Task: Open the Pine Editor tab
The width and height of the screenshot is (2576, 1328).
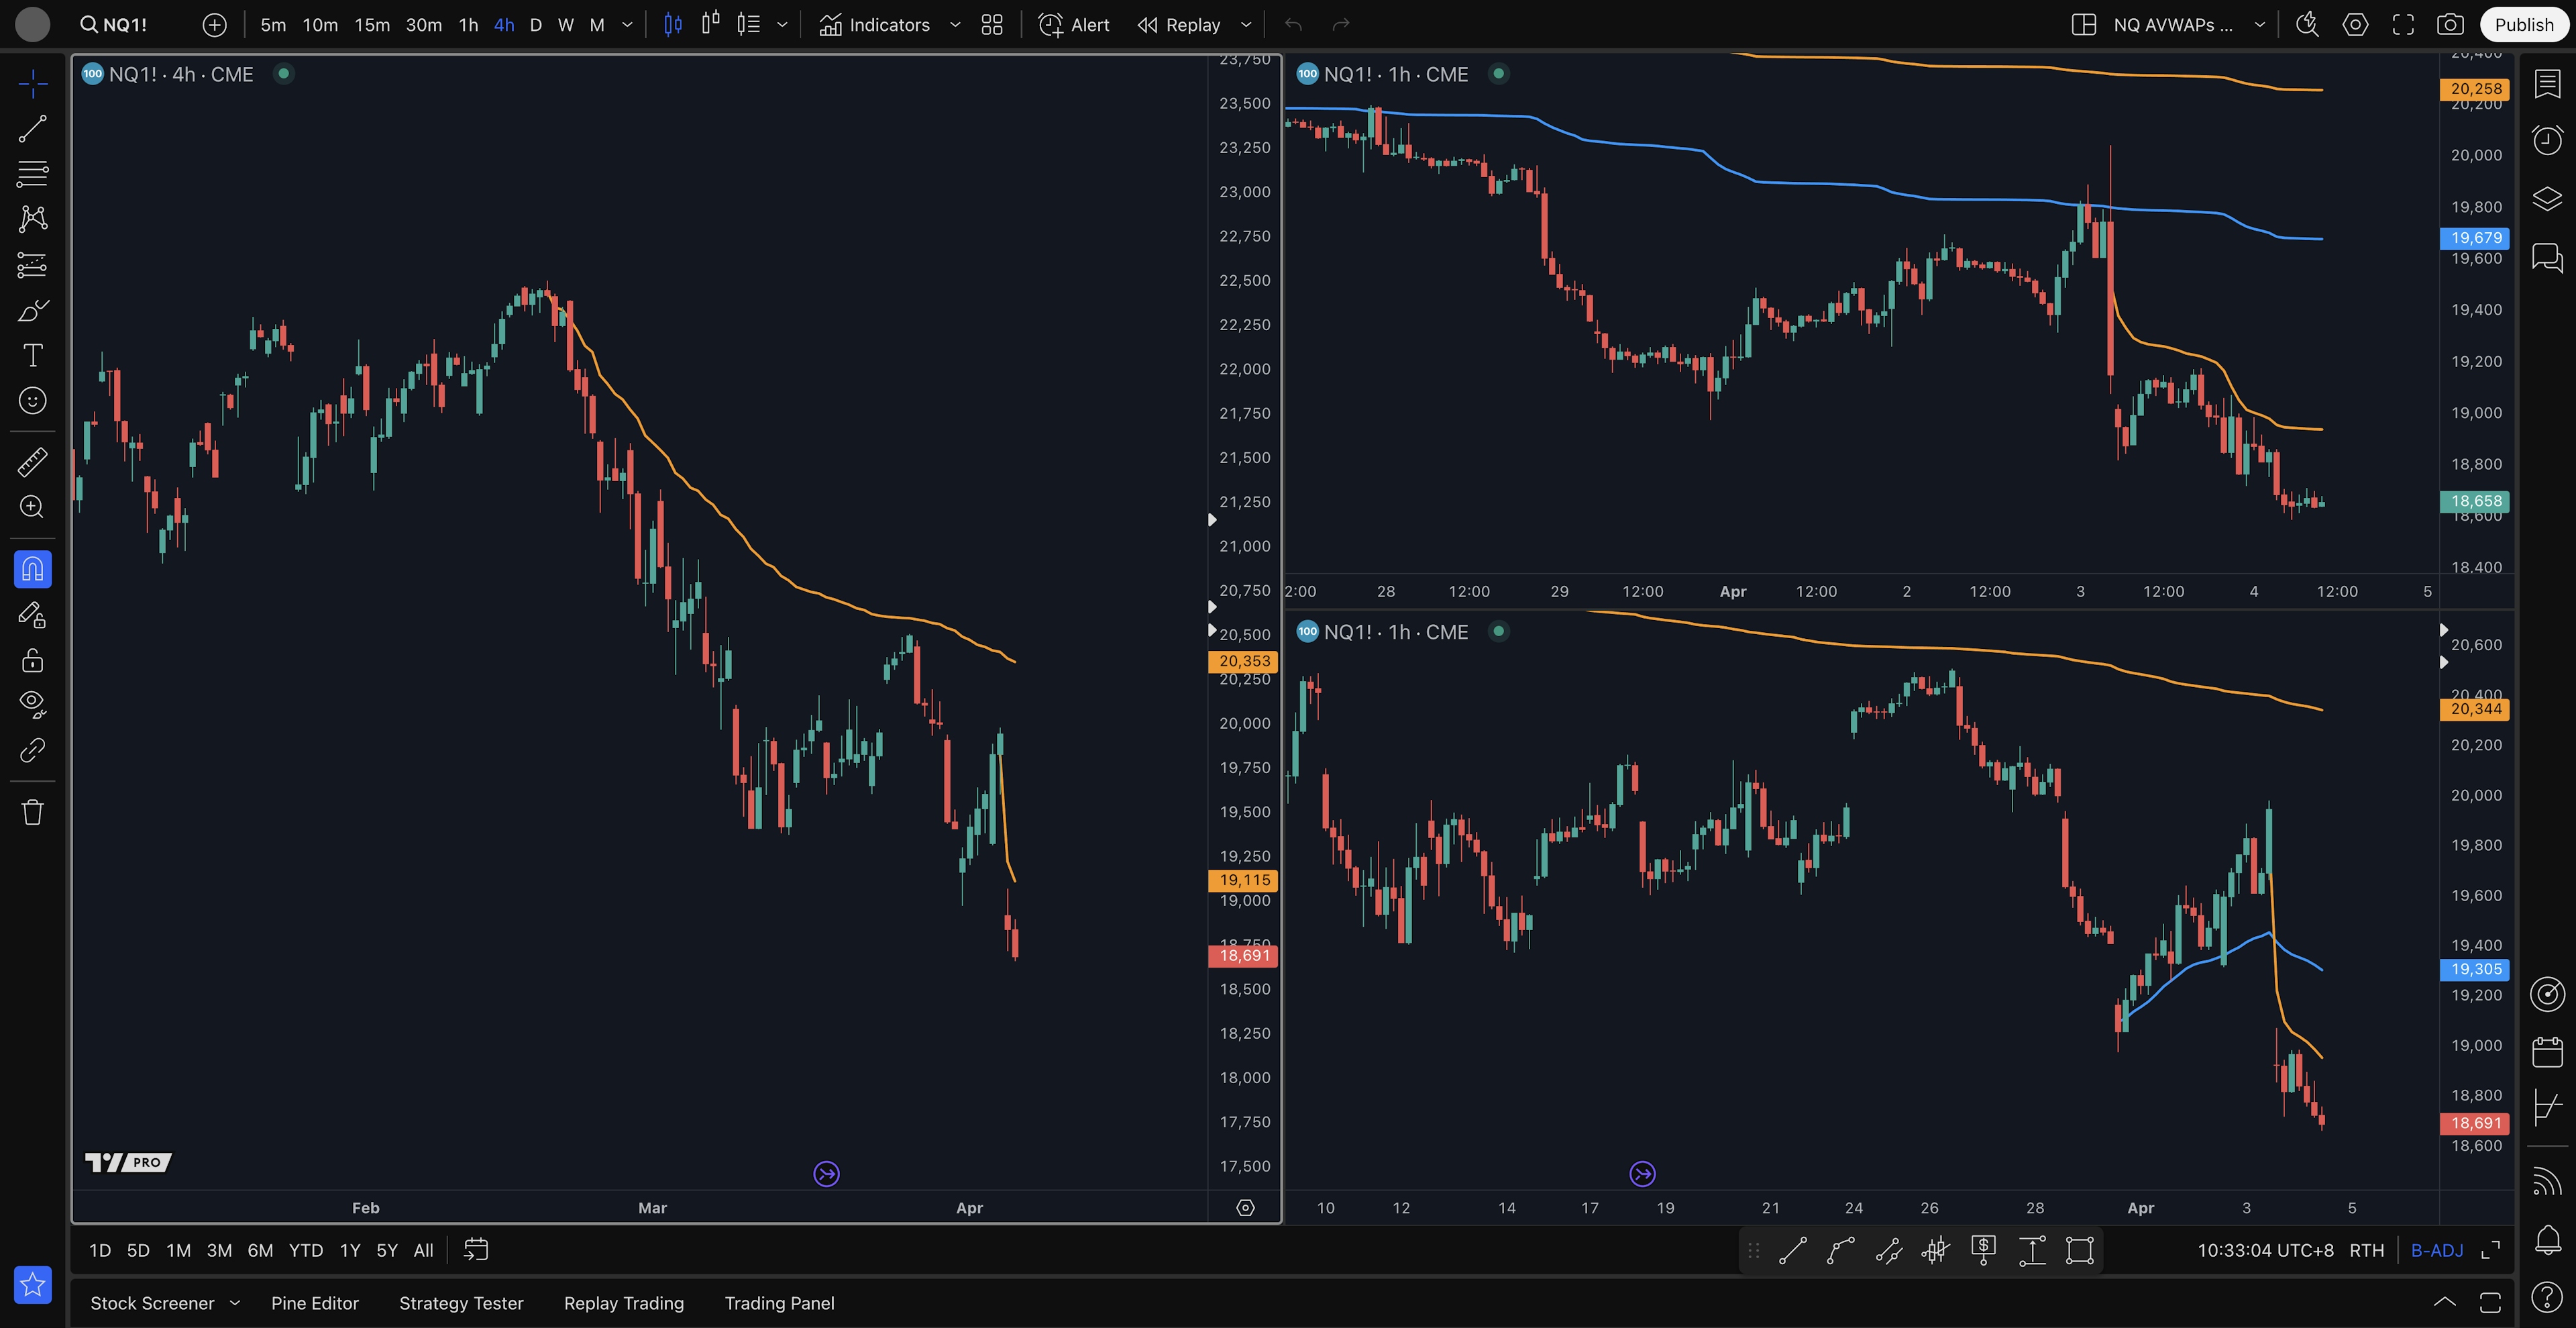Action: point(314,1302)
